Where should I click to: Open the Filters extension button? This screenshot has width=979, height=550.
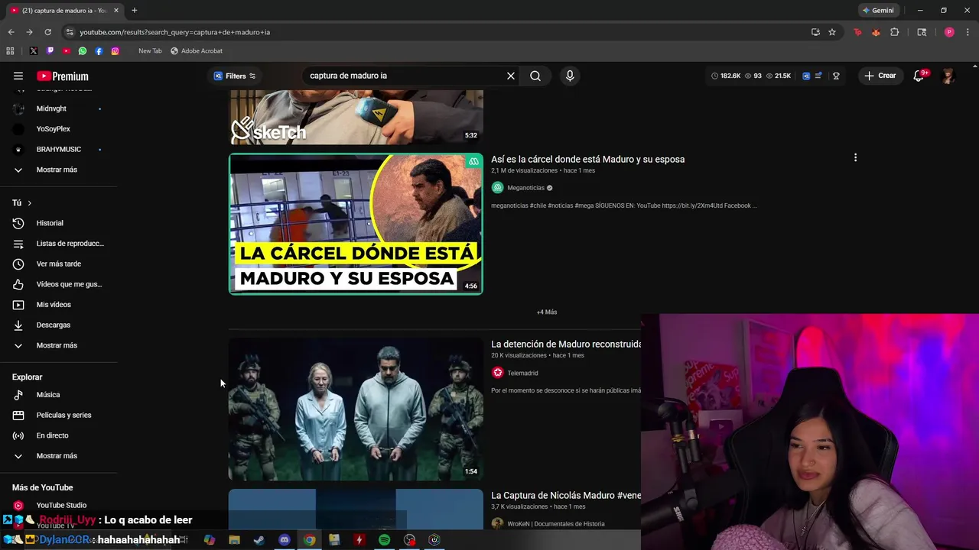234,76
